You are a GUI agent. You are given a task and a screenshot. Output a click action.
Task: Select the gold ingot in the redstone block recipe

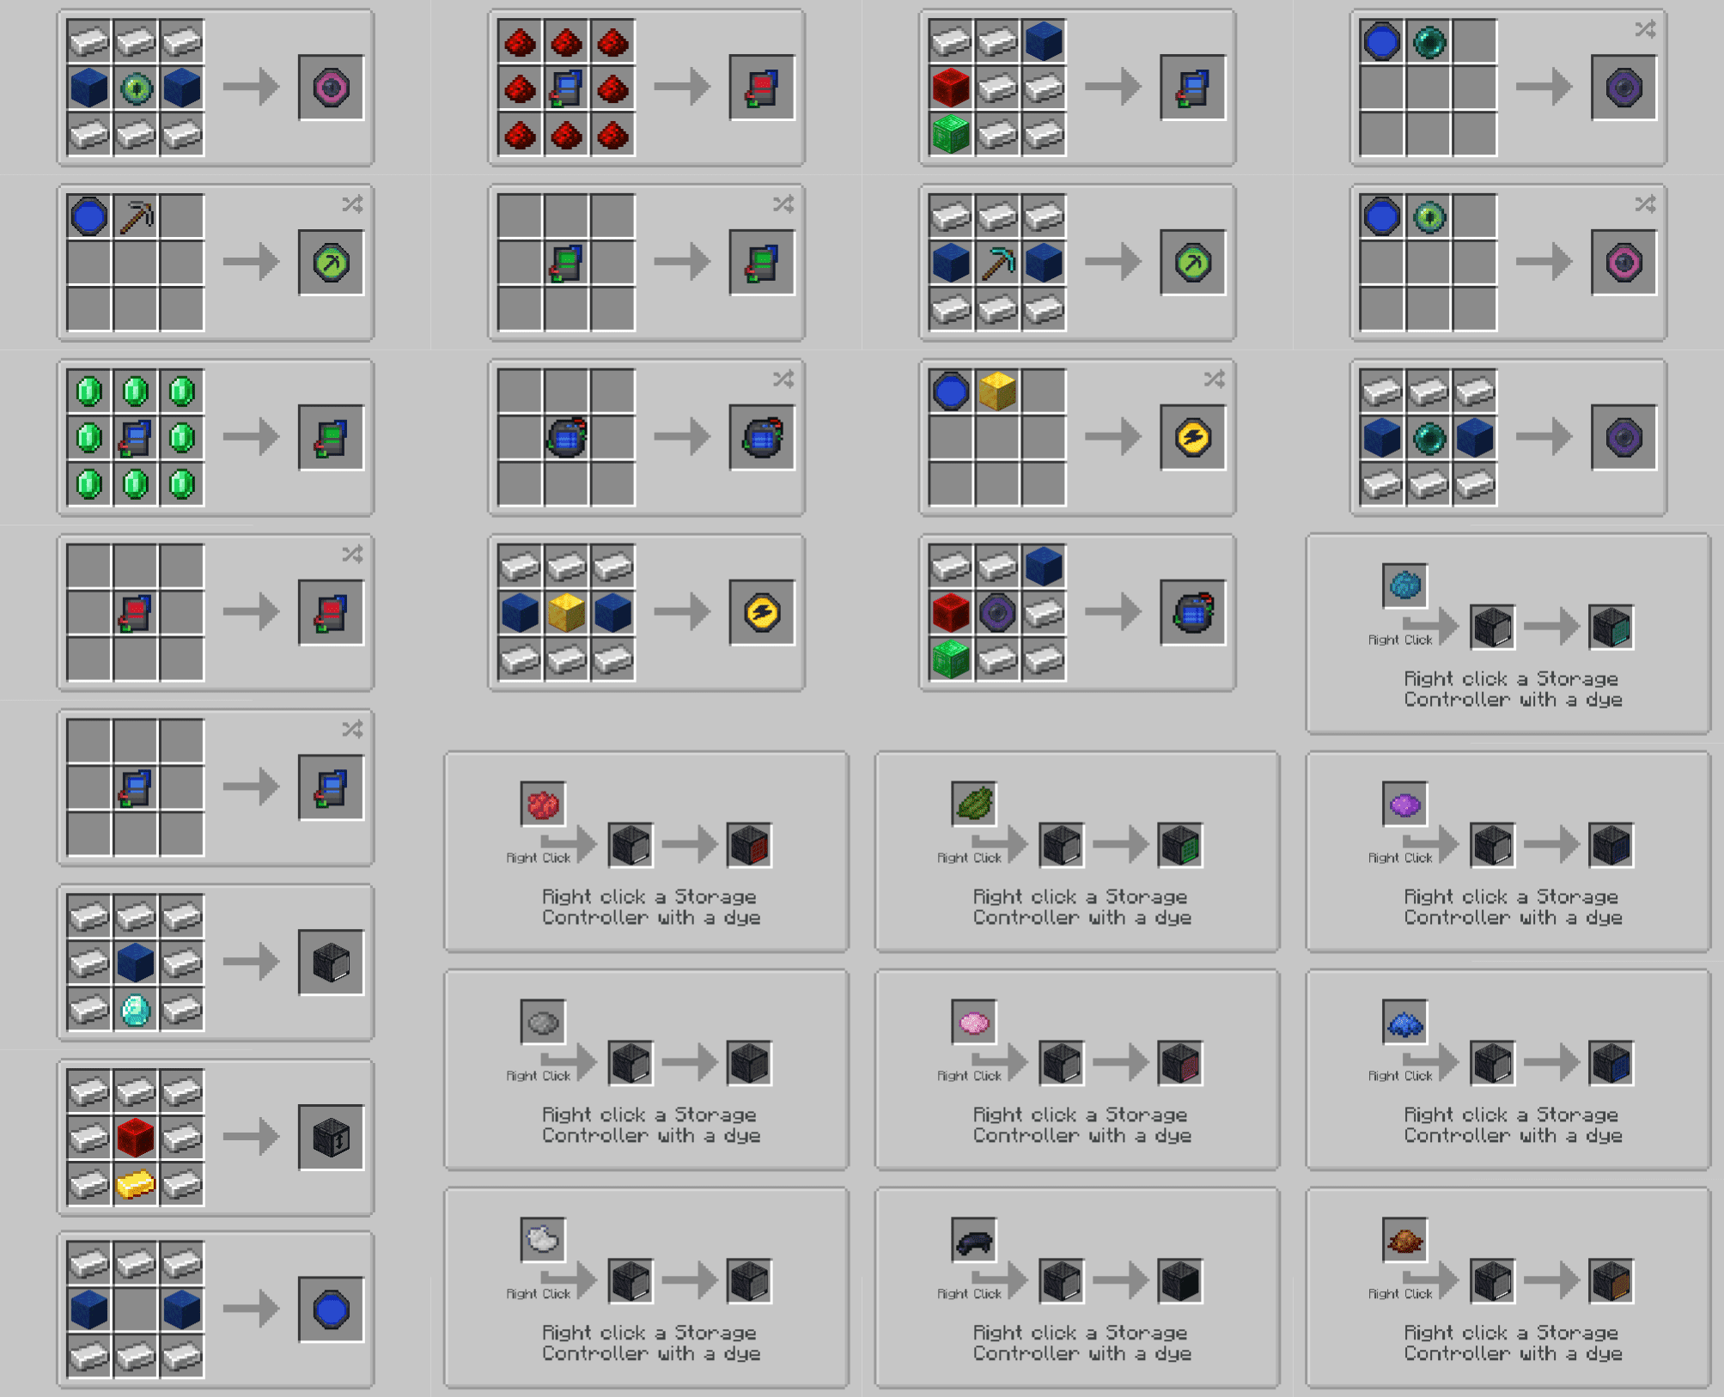(136, 1185)
